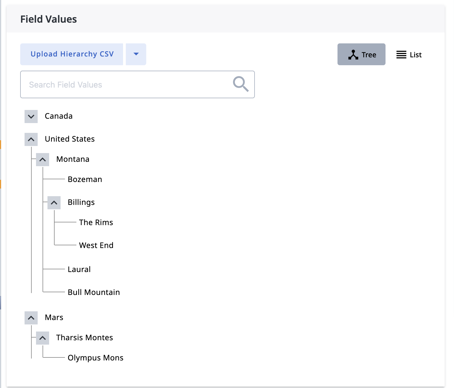Image resolution: width=454 pixels, height=388 pixels.
Task: Collapse the Montana node
Action: click(43, 160)
